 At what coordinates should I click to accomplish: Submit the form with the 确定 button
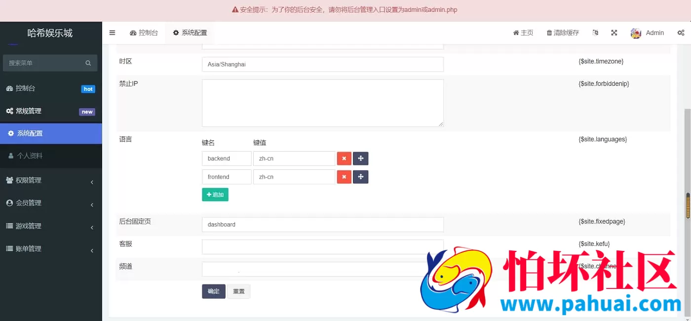(213, 291)
